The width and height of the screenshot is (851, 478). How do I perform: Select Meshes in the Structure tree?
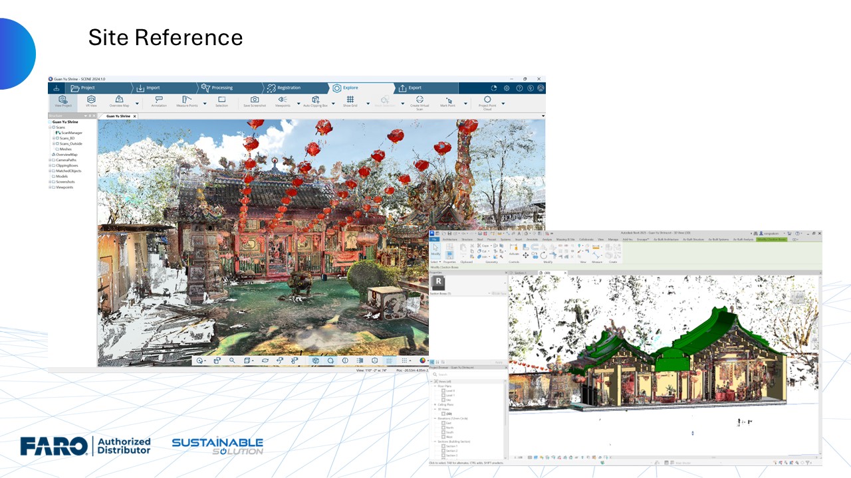(65, 149)
